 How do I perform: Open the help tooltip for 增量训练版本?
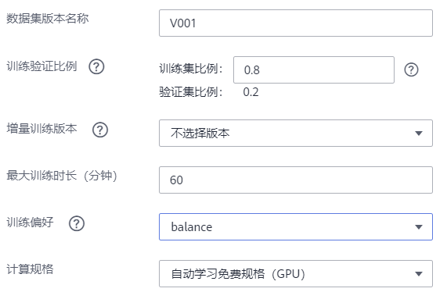100,130
